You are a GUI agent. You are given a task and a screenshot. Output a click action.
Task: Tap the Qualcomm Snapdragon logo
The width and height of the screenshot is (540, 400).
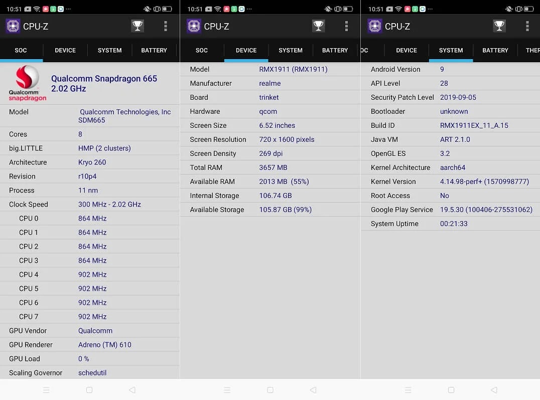(27, 83)
